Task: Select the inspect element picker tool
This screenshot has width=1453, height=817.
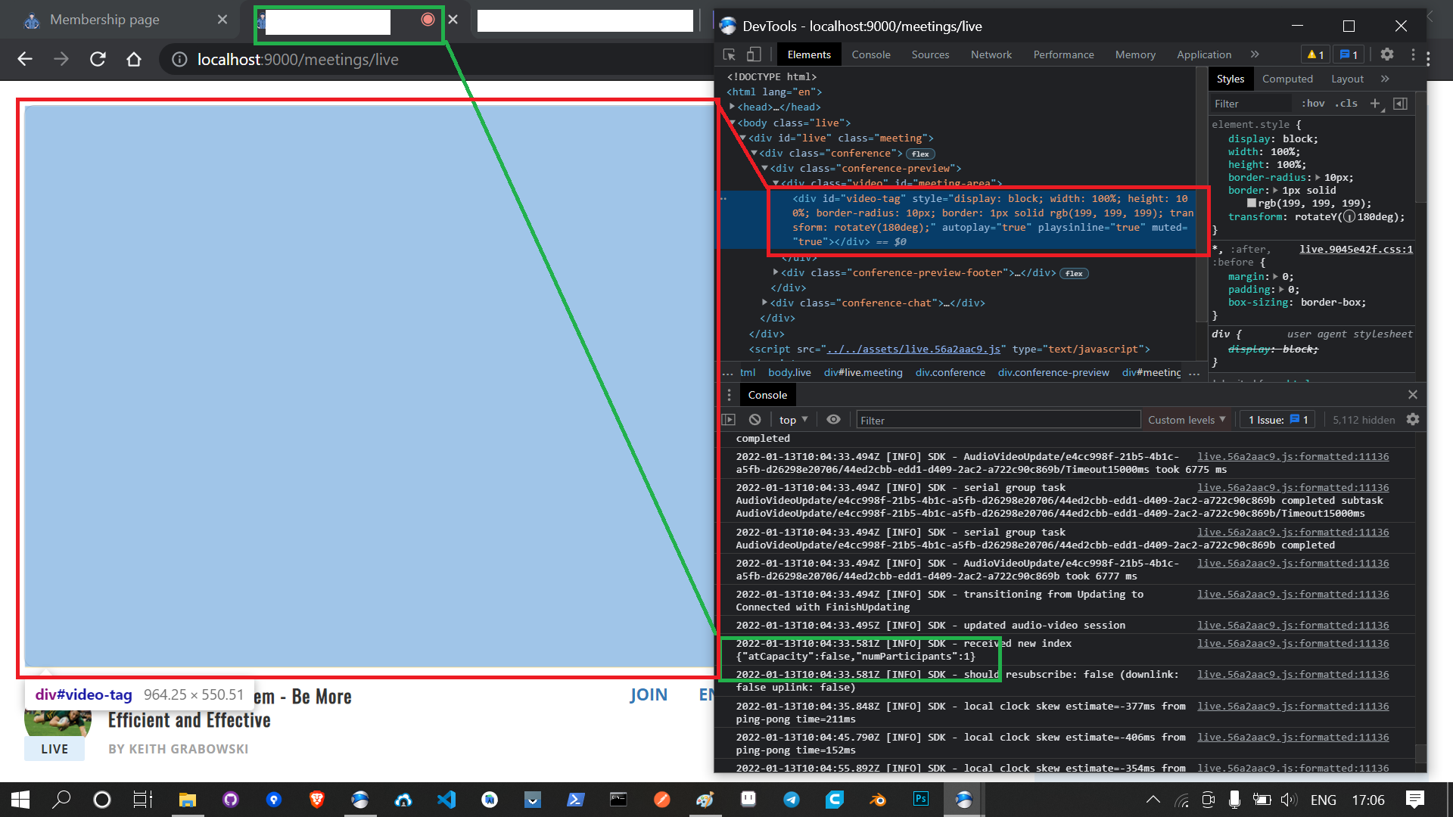Action: click(729, 54)
